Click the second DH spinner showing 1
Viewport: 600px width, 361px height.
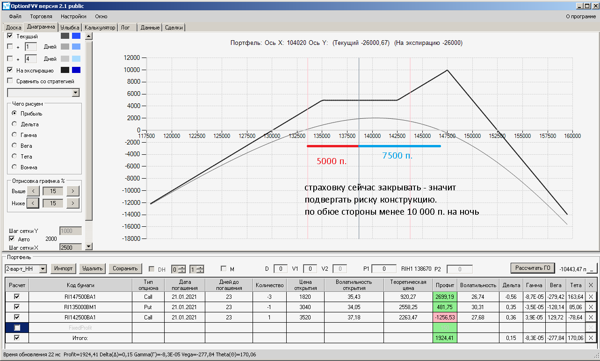coord(197,269)
